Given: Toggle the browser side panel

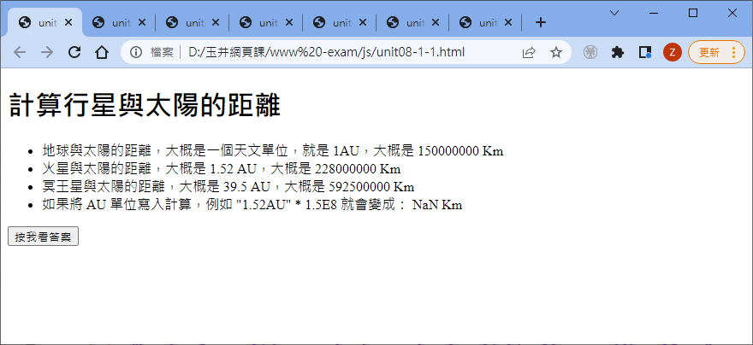Looking at the screenshot, I should [x=644, y=52].
